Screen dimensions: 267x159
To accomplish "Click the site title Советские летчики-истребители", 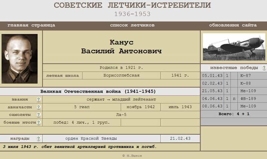I will [x=132, y=5].
